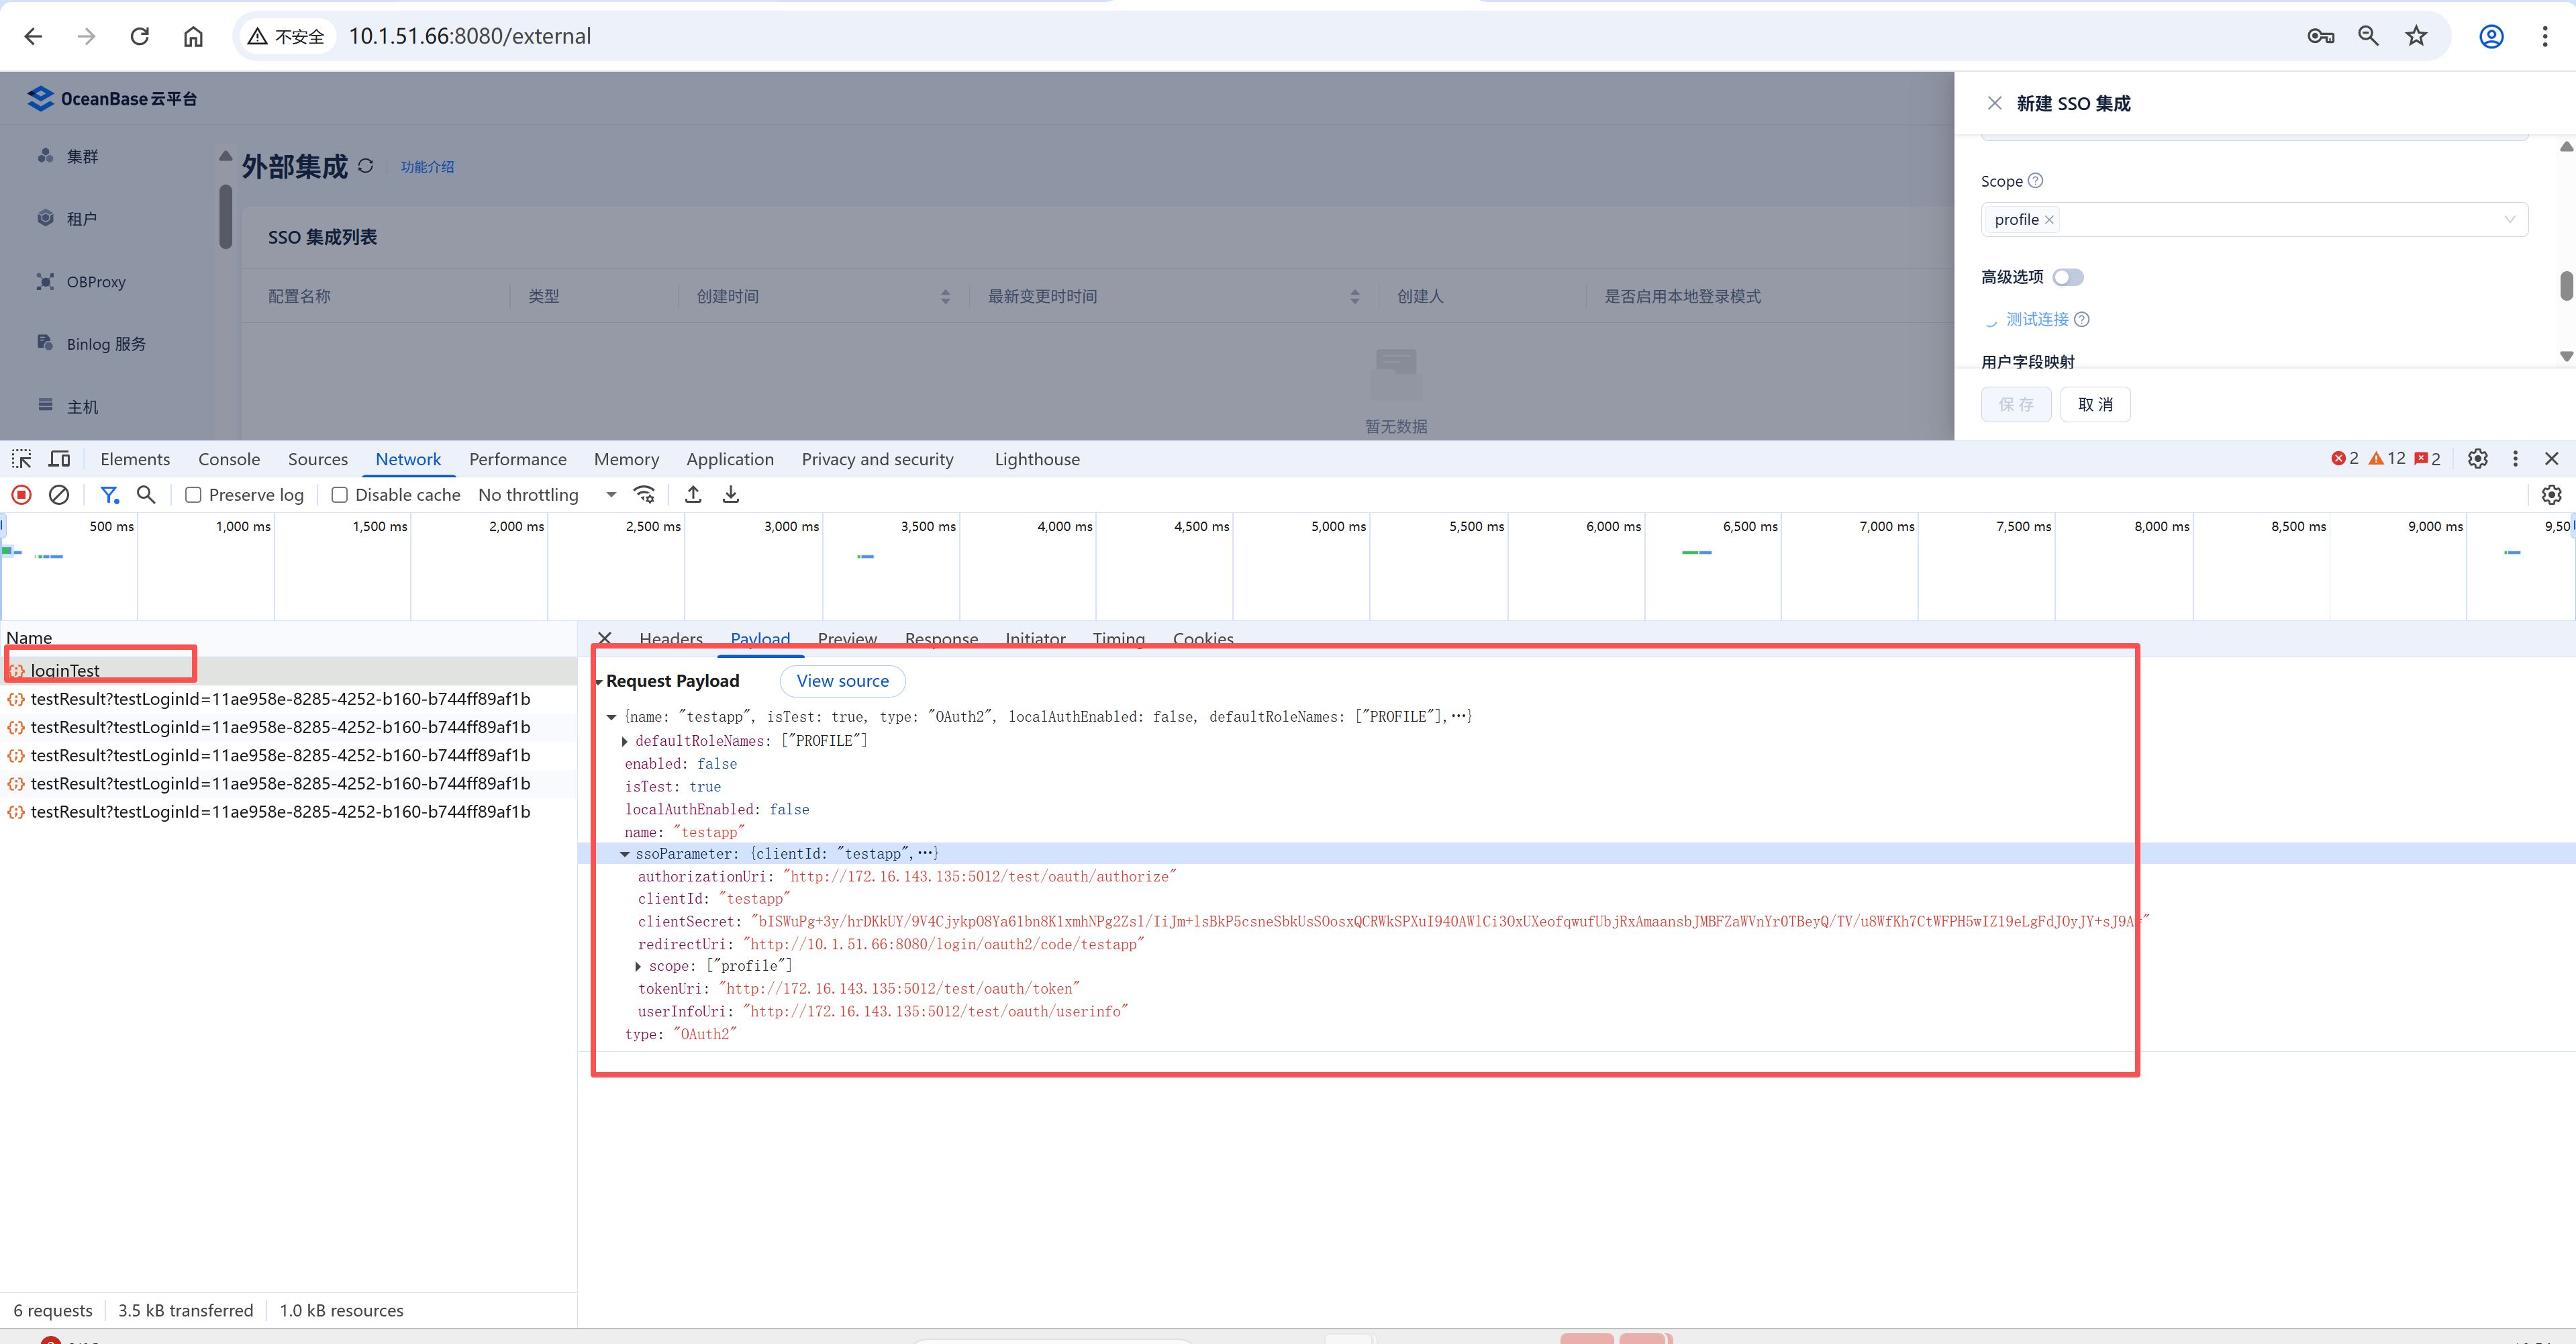This screenshot has height=1344, width=2576.
Task: Export HAR file with download icon
Action: [731, 494]
